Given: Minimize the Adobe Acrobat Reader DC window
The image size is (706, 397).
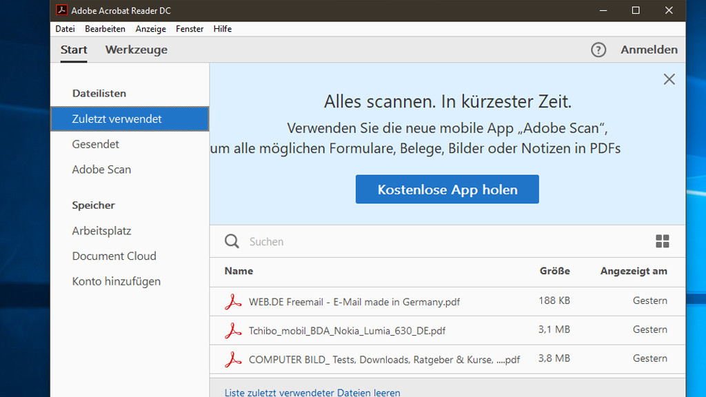Looking at the screenshot, I should click(x=603, y=10).
